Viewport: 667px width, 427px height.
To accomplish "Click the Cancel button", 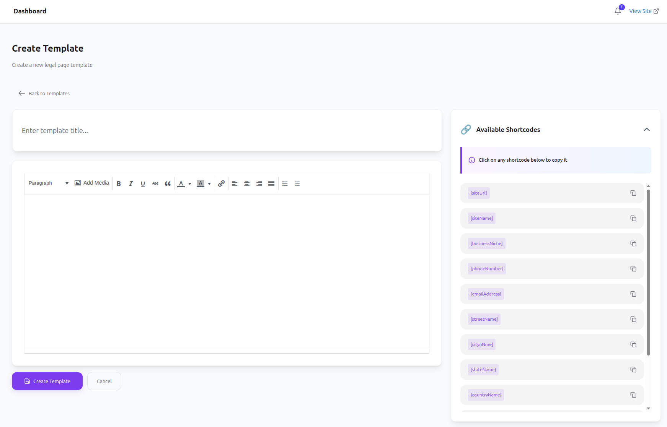I will [104, 381].
